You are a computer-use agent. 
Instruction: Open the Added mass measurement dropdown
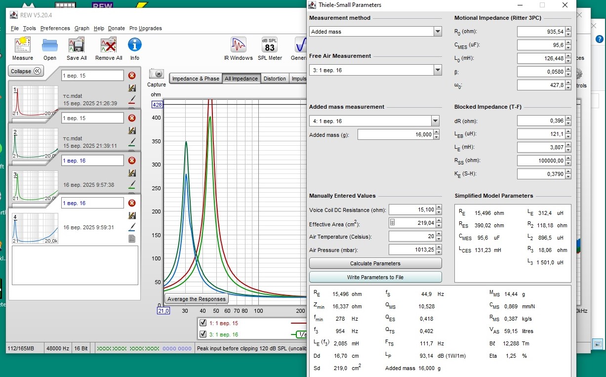tap(435, 121)
